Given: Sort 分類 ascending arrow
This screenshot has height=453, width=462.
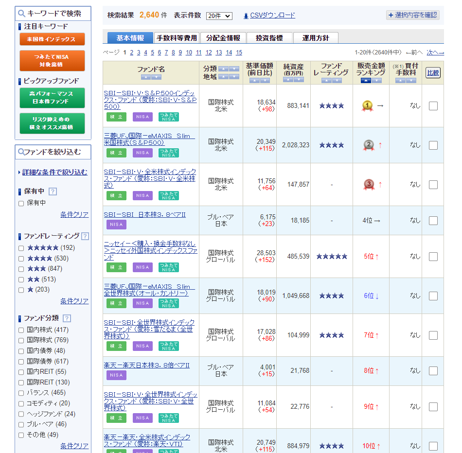Looking at the screenshot, I should click(x=223, y=69).
